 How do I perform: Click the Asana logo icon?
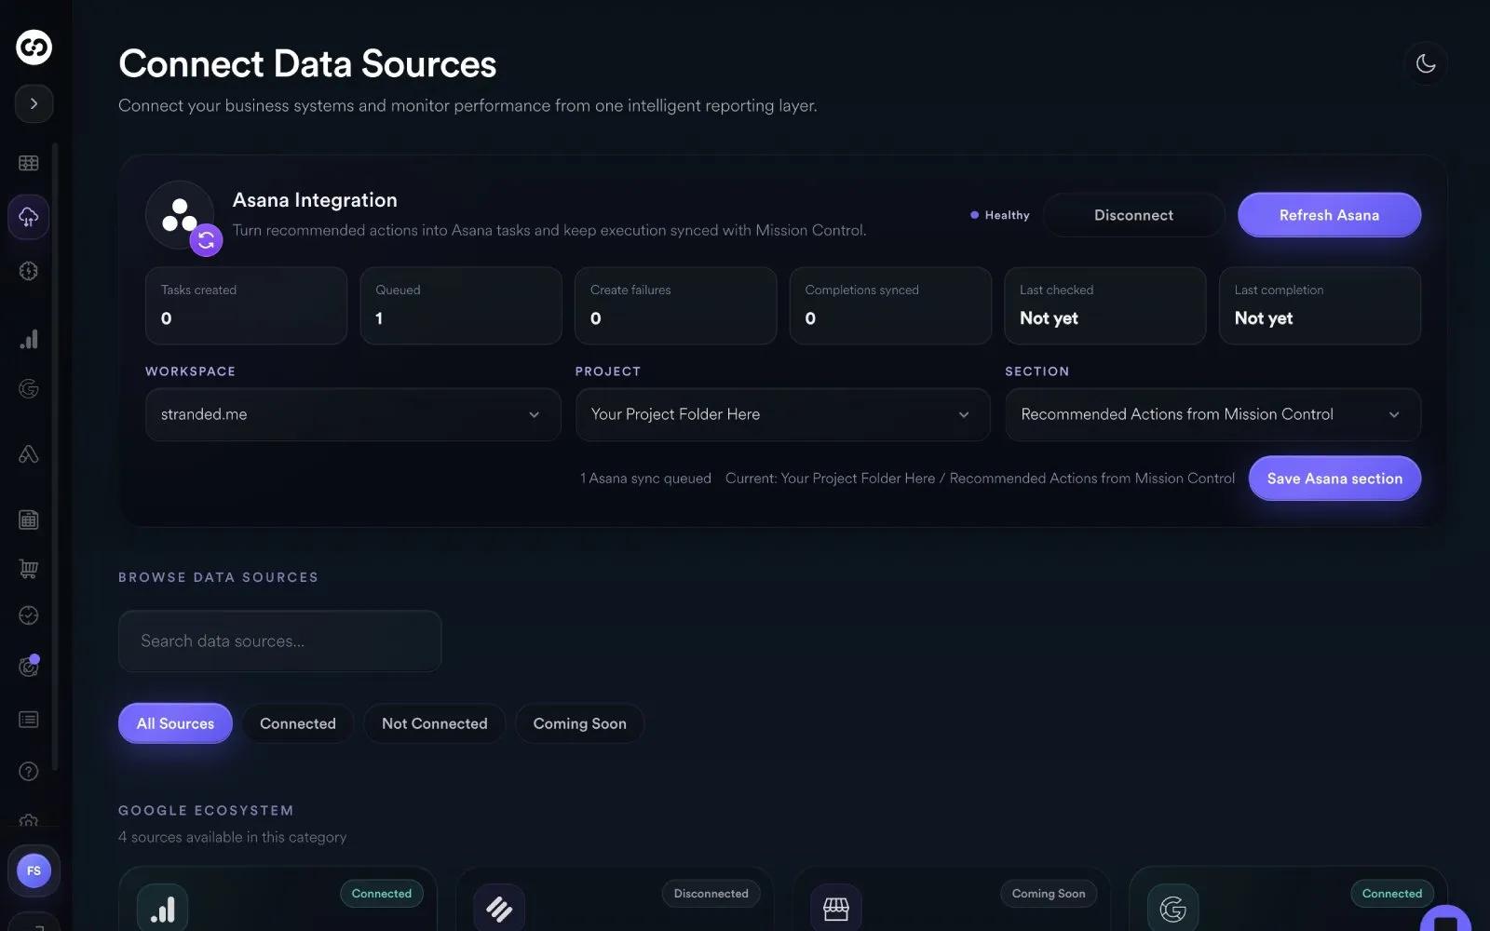pyautogui.click(x=180, y=215)
